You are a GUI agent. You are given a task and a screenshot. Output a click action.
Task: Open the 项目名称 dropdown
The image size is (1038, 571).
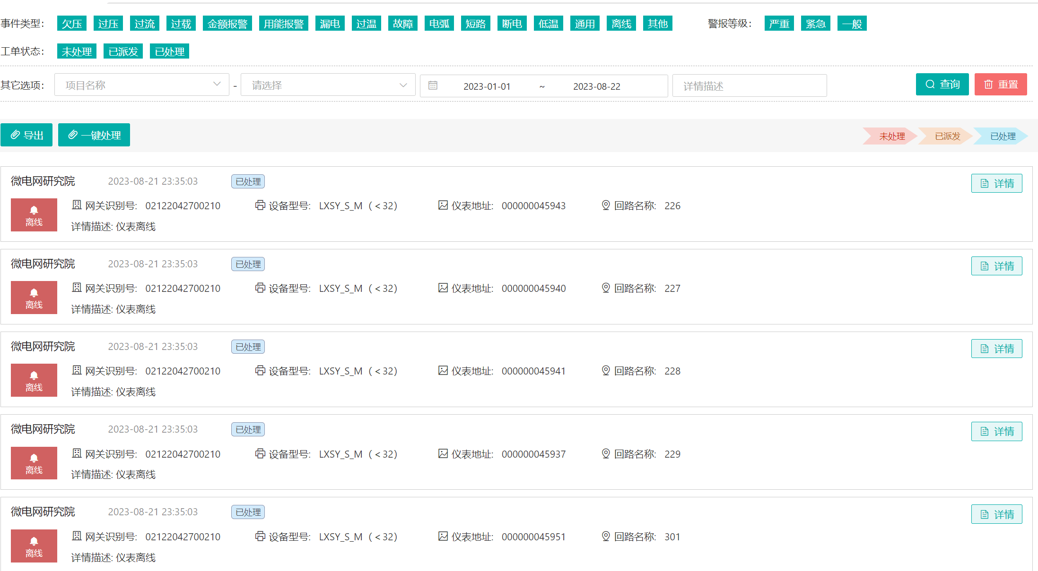pos(141,85)
